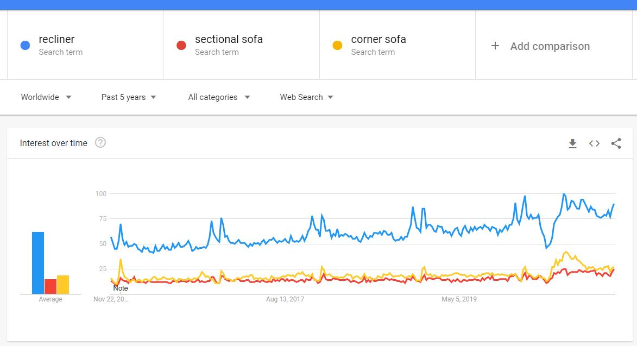Share the interest over time chart
This screenshot has width=637, height=346.
(x=616, y=143)
